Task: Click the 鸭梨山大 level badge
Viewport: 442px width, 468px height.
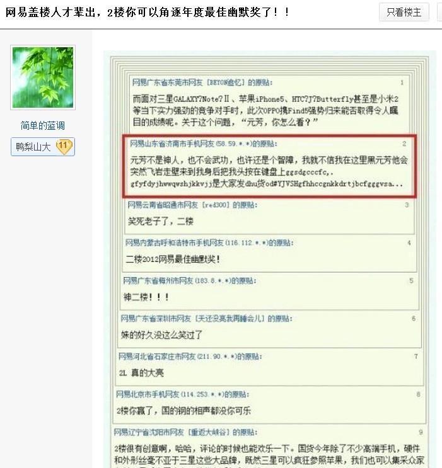Action: pyautogui.click(x=43, y=147)
